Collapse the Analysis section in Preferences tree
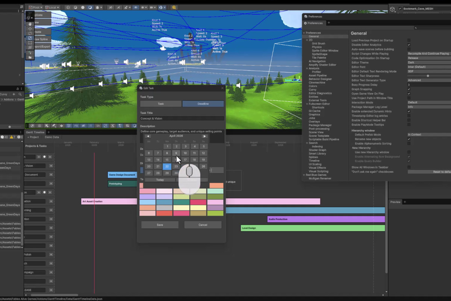Image resolution: width=451 pixels, height=301 pixels. coord(307,68)
